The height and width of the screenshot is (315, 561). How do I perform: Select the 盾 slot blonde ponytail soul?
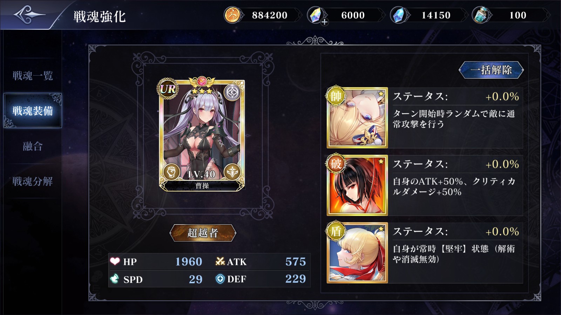(x=357, y=253)
